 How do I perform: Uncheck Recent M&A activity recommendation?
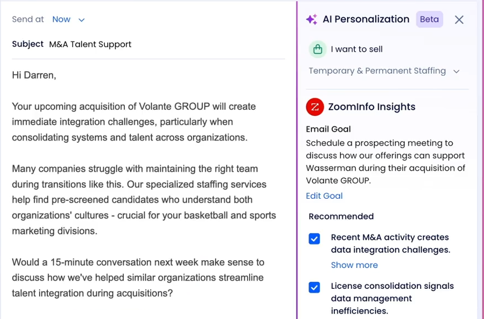314,238
